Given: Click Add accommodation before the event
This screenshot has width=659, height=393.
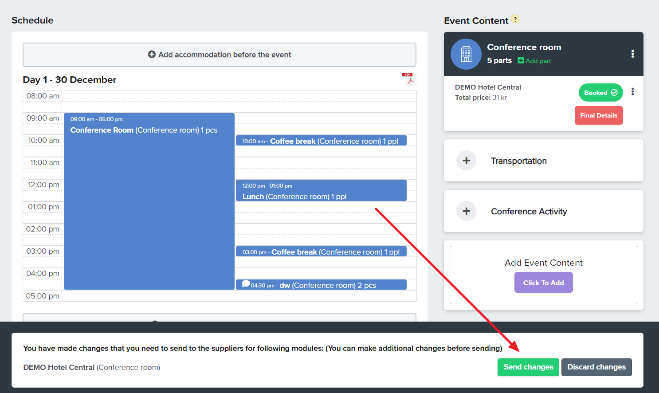Looking at the screenshot, I should coord(224,55).
